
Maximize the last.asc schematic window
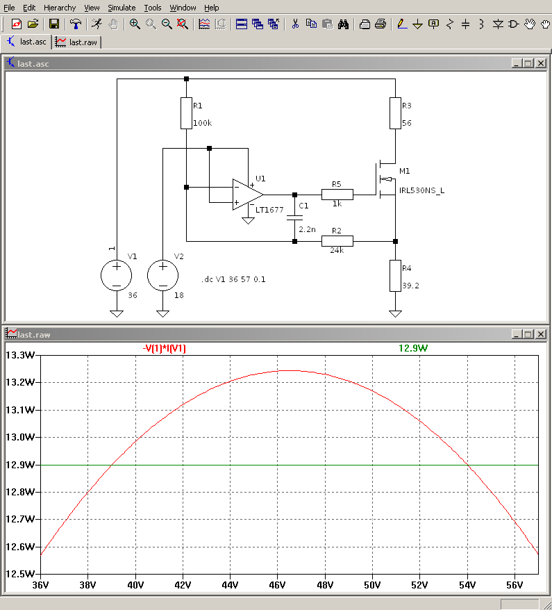[x=528, y=63]
